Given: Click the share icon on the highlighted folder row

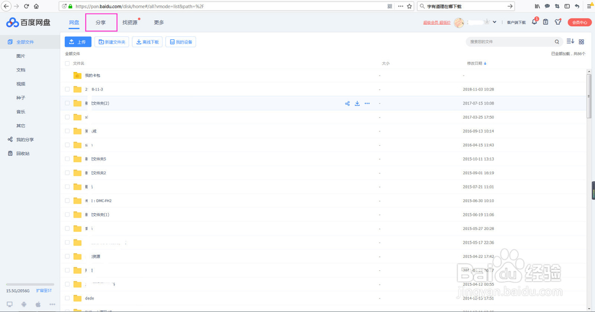Looking at the screenshot, I should click(x=347, y=103).
